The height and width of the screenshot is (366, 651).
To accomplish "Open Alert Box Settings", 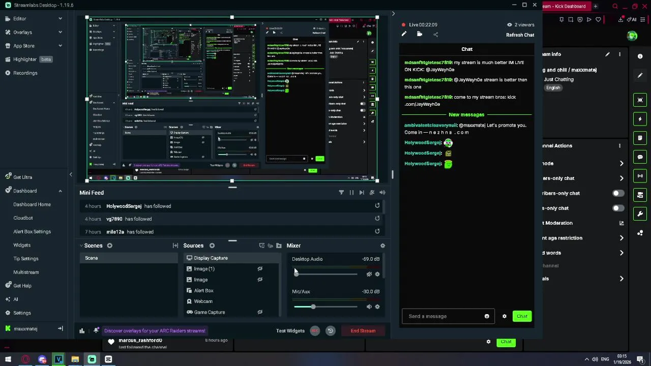I will 32,232.
